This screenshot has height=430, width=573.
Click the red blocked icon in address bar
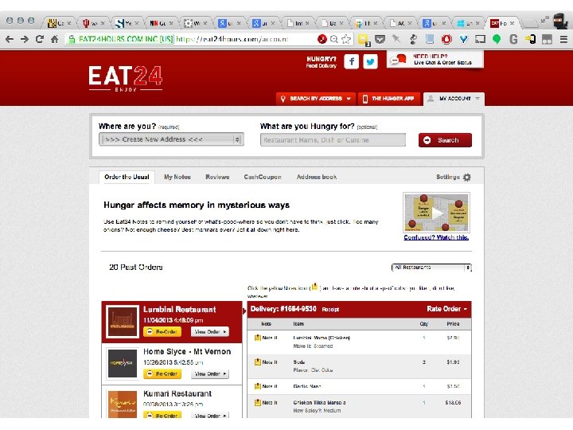tap(322, 39)
